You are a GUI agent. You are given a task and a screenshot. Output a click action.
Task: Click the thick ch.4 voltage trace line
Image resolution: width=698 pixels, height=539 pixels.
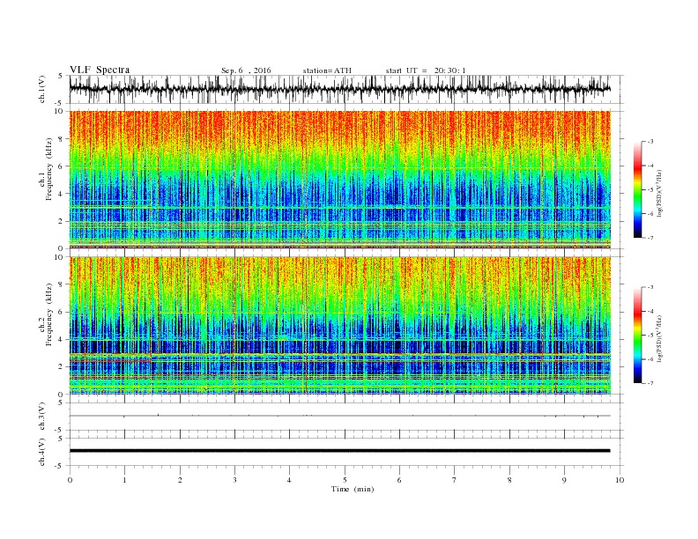point(339,451)
